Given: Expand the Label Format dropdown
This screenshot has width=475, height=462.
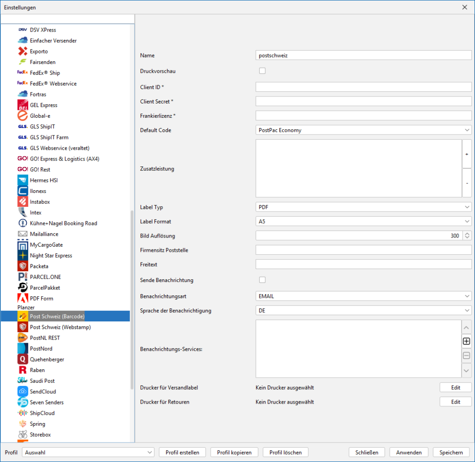Looking at the screenshot, I should [x=364, y=221].
